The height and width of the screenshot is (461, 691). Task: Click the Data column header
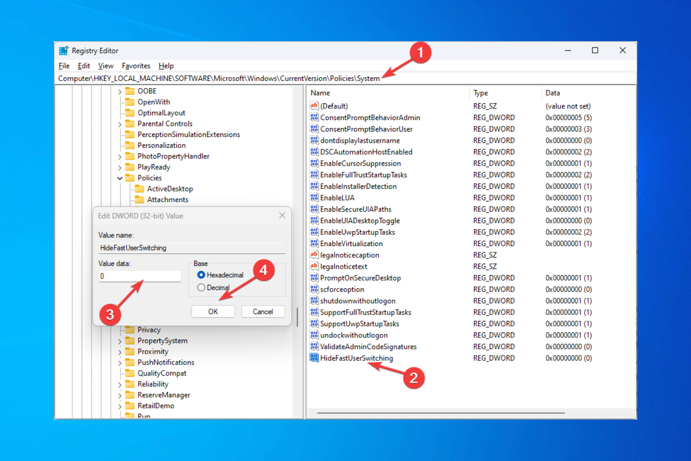pos(589,93)
